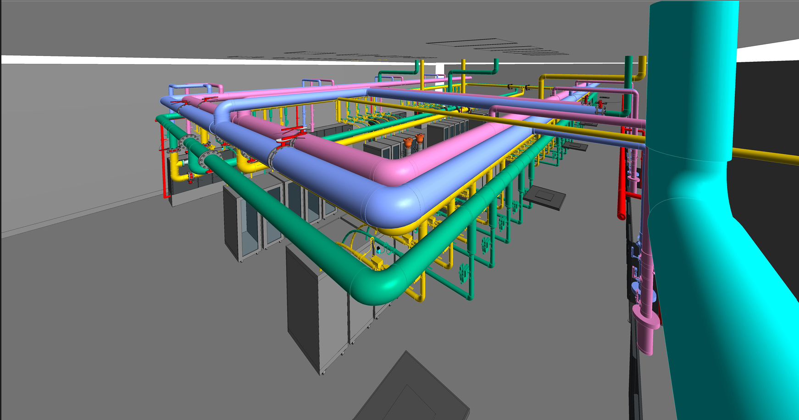Select the ceiling grille above the piping

(472, 43)
